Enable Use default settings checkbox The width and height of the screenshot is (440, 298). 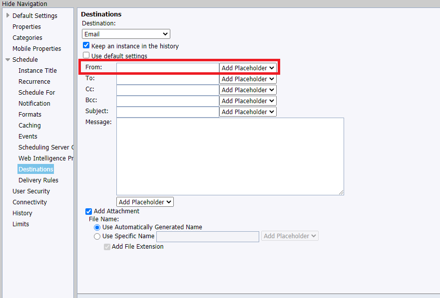pos(86,55)
